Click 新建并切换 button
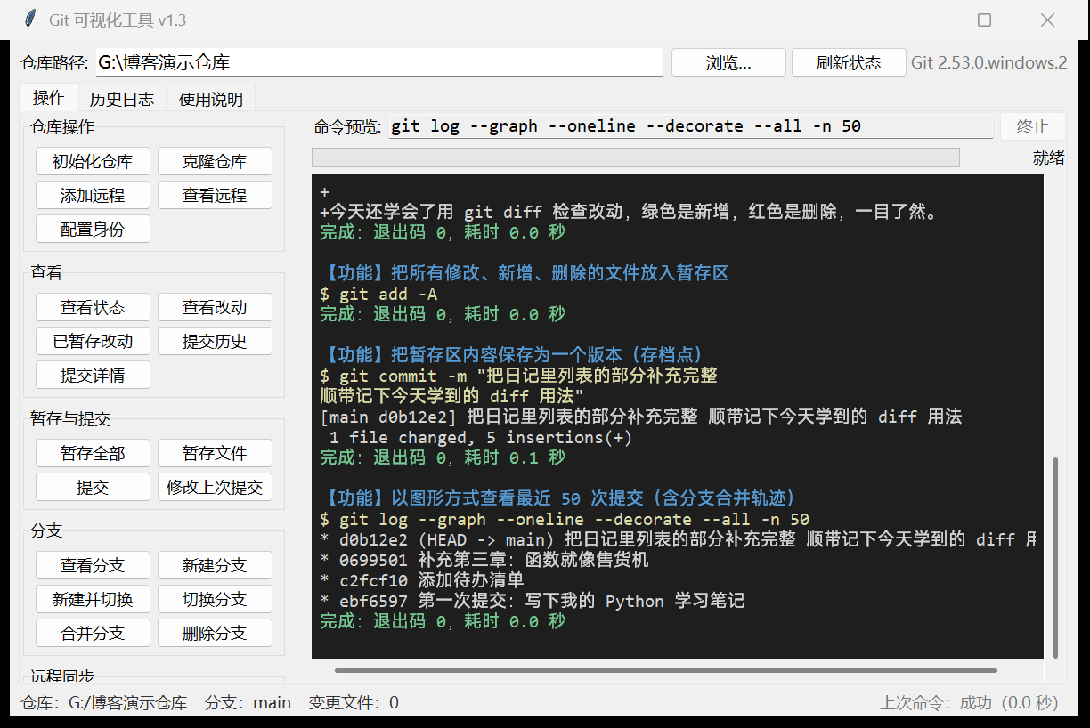Image resolution: width=1090 pixels, height=728 pixels. [93, 600]
